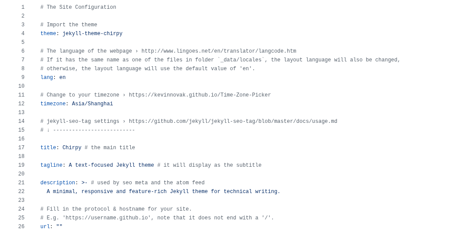Click the 'tagline' key
This screenshot has width=469, height=233.
(x=51, y=165)
